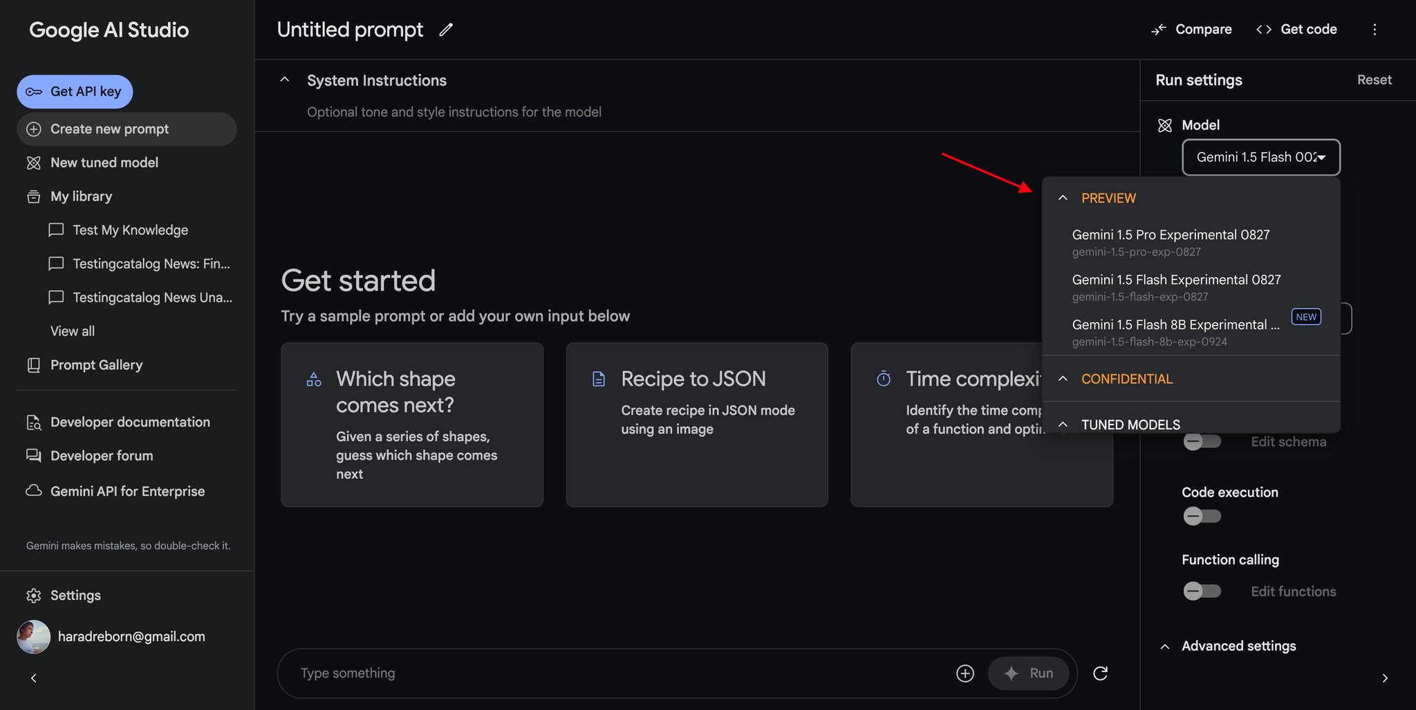Click the shapes icon on Which shape card
1416x710 pixels.
point(314,379)
